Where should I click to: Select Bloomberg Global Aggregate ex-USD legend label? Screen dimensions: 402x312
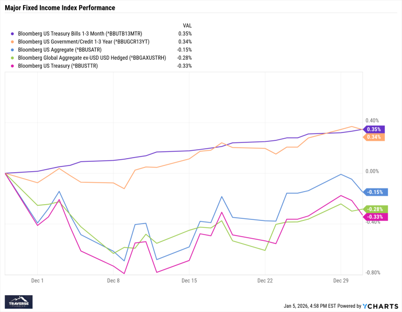(x=92, y=58)
